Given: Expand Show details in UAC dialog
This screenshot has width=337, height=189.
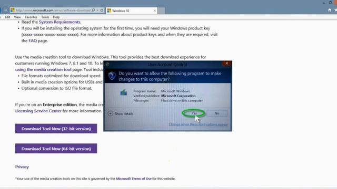Looking at the screenshot, I should [121, 113].
